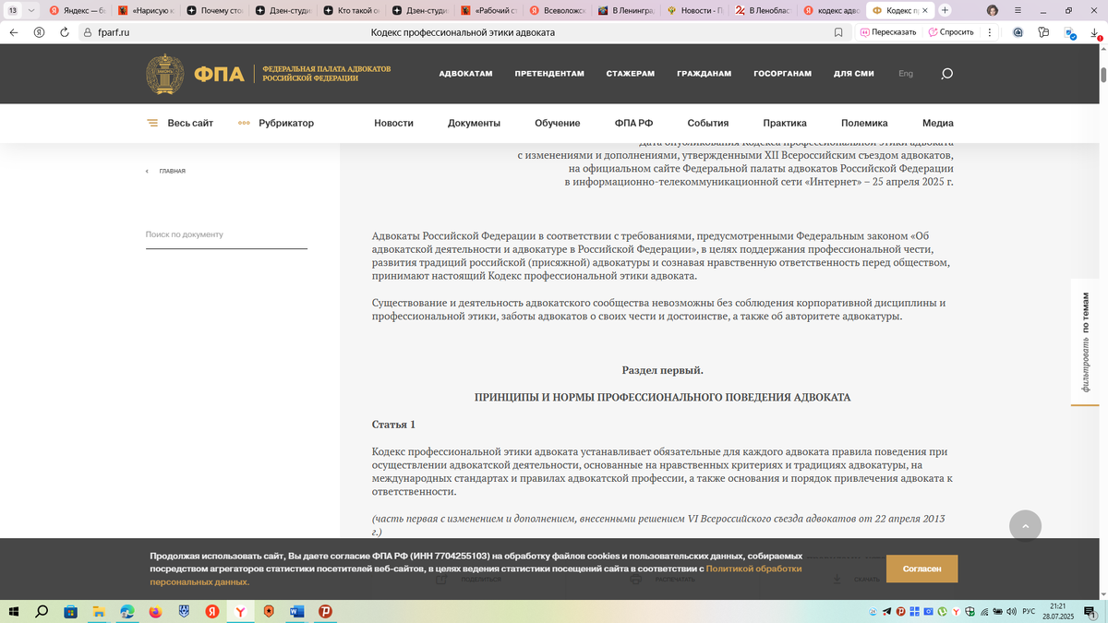This screenshot has width=1108, height=623.
Task: Switch to the Yandex Browser taskbar icon
Action: (240, 611)
